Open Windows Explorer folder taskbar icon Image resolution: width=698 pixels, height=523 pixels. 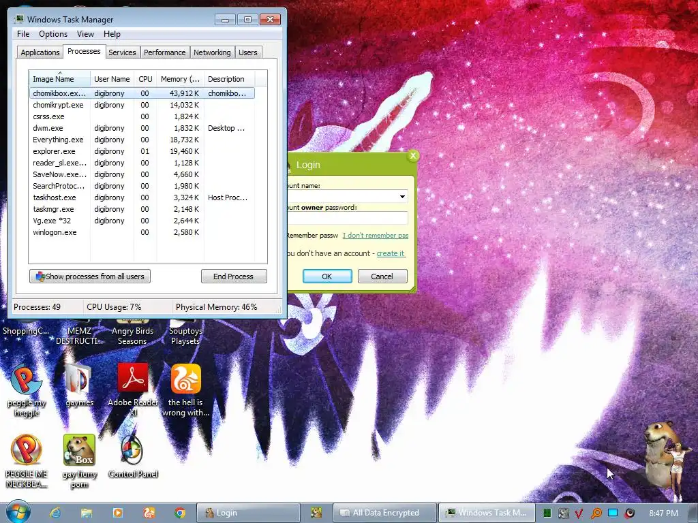(x=87, y=513)
